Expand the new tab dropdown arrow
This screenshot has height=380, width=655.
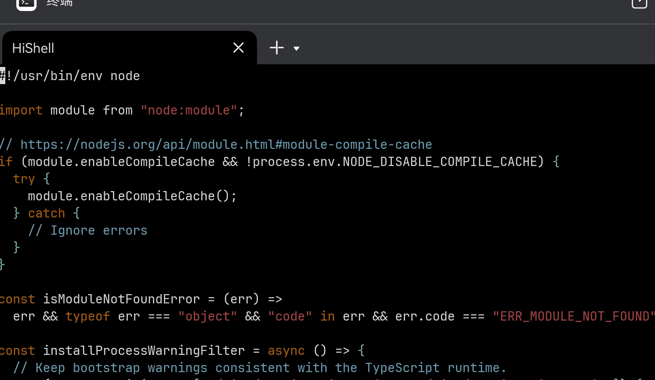[296, 48]
